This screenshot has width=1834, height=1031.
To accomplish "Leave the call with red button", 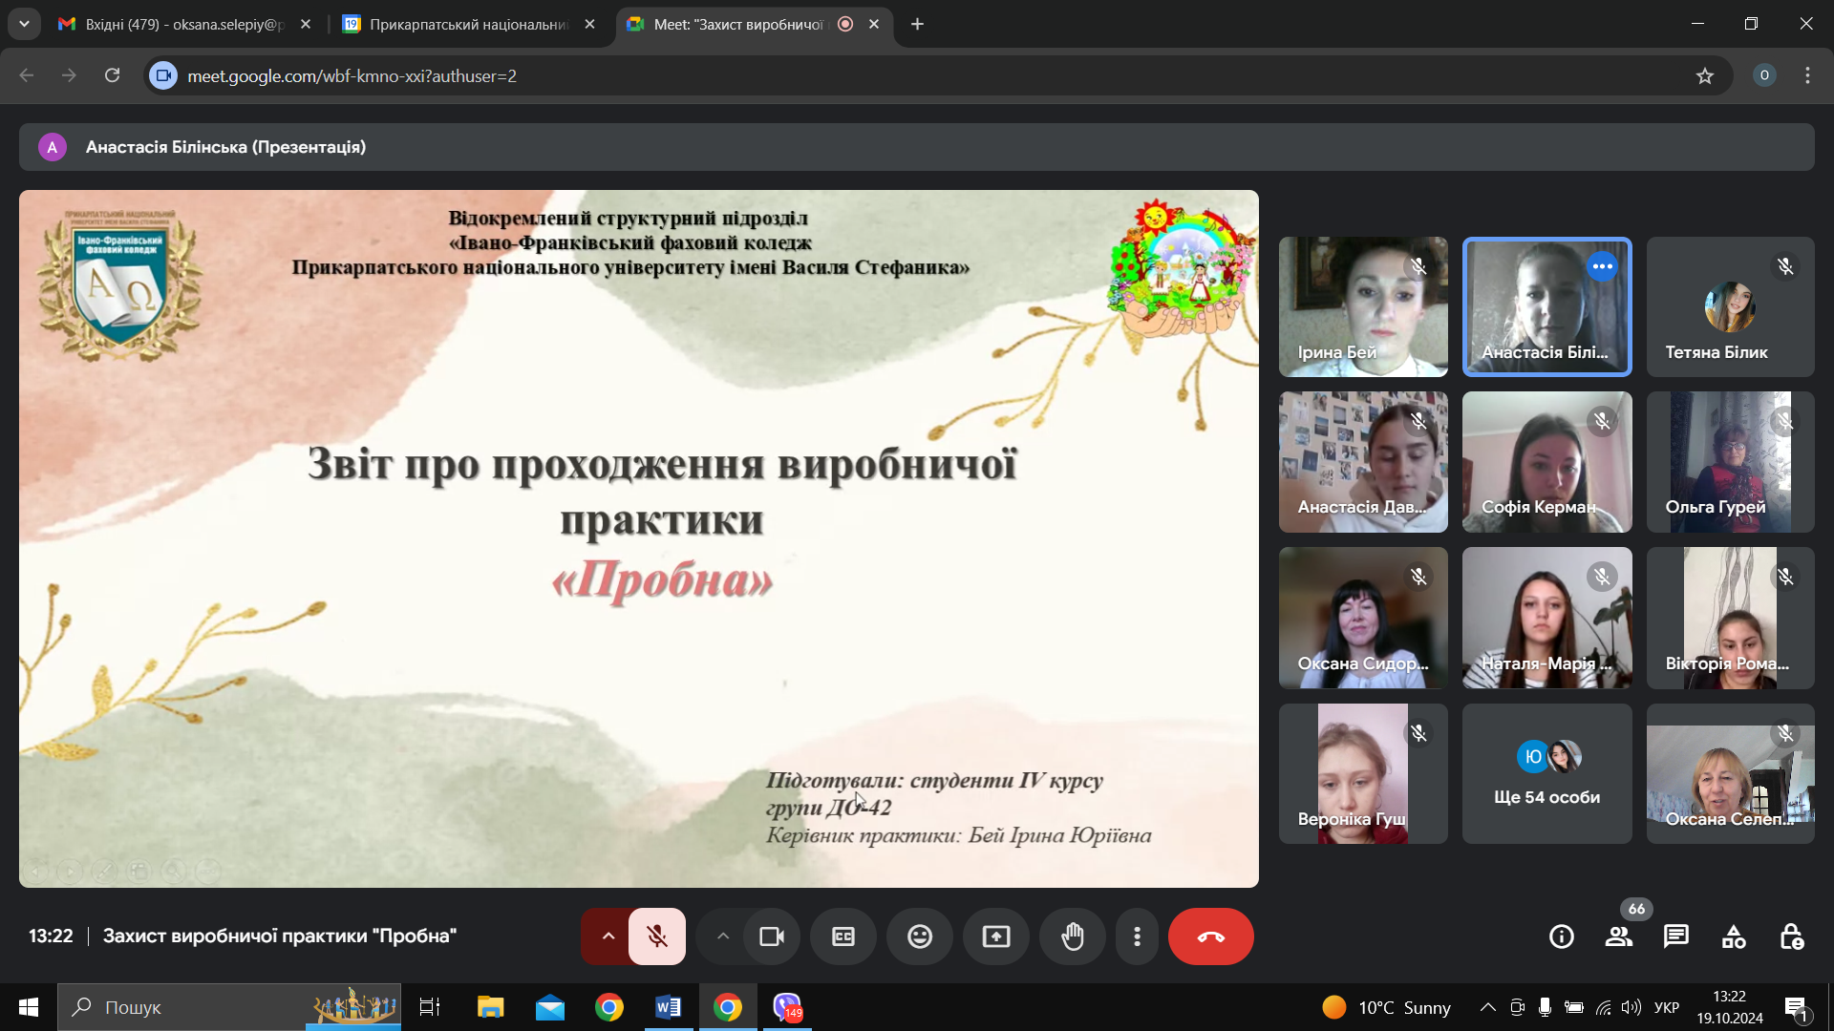I will (x=1210, y=936).
